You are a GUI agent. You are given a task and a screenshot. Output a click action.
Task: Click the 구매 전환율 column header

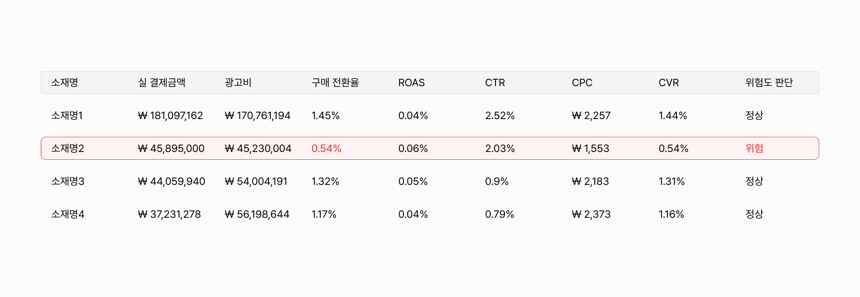click(335, 83)
